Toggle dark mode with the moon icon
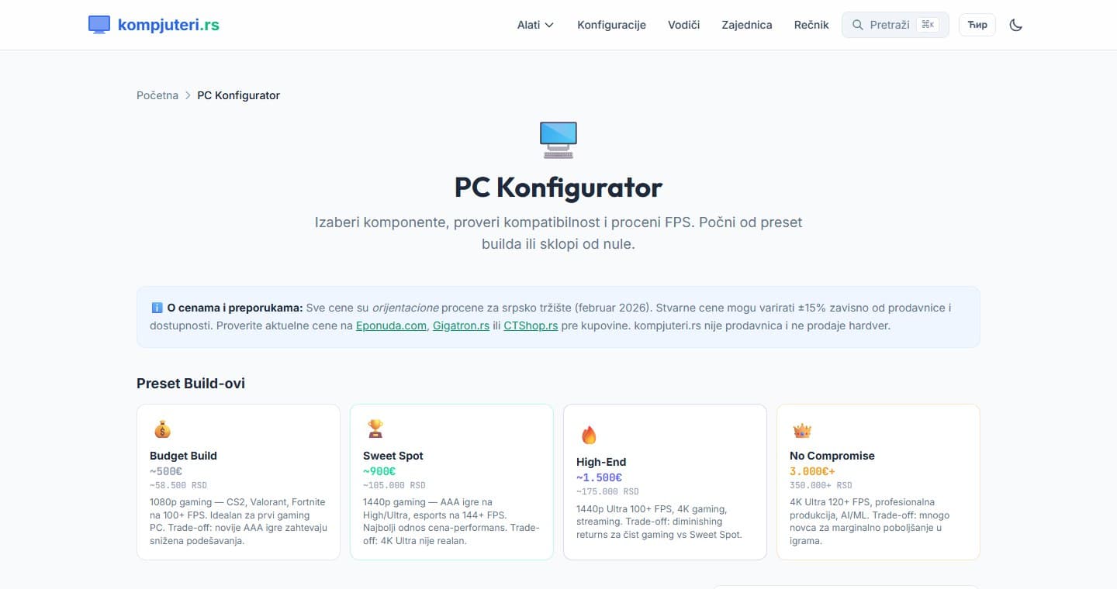The width and height of the screenshot is (1117, 589). 1016,25
